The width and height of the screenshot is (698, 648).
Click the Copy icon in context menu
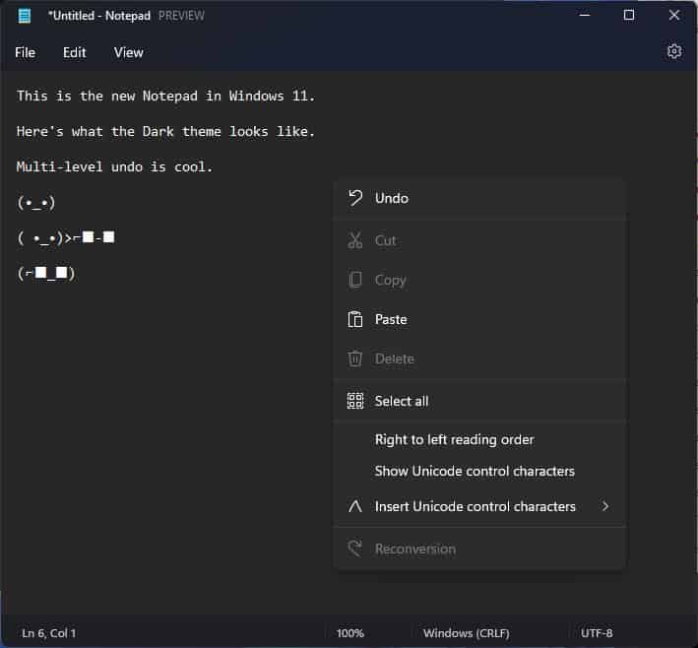355,280
